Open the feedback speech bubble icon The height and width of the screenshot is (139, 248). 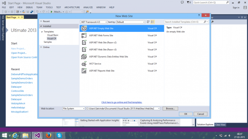pos(182,2)
